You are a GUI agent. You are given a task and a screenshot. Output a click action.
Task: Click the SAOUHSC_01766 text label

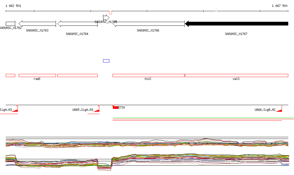[148, 30]
